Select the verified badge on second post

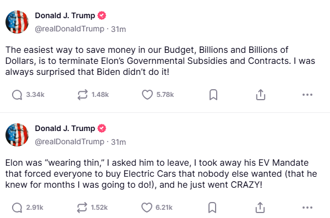tap(102, 128)
